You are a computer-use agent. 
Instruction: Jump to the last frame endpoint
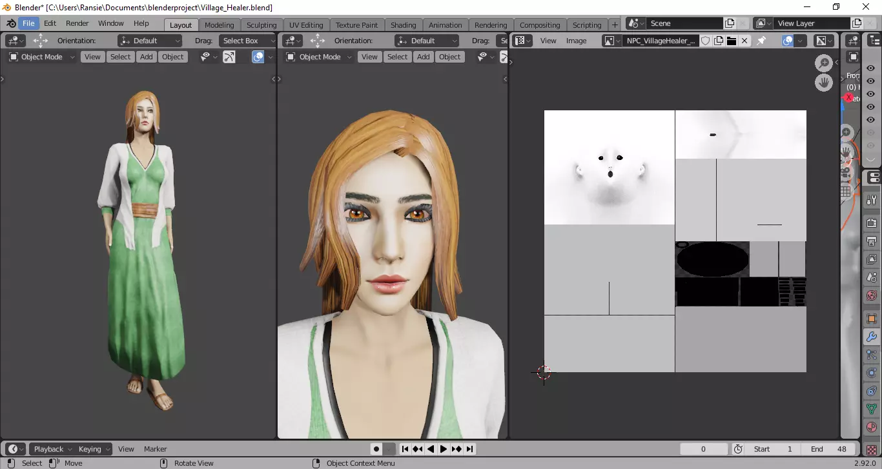coord(470,449)
